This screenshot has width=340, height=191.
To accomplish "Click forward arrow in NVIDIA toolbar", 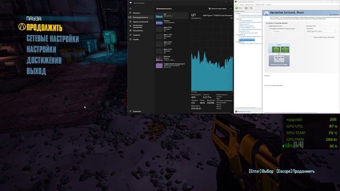I will coord(246,8).
